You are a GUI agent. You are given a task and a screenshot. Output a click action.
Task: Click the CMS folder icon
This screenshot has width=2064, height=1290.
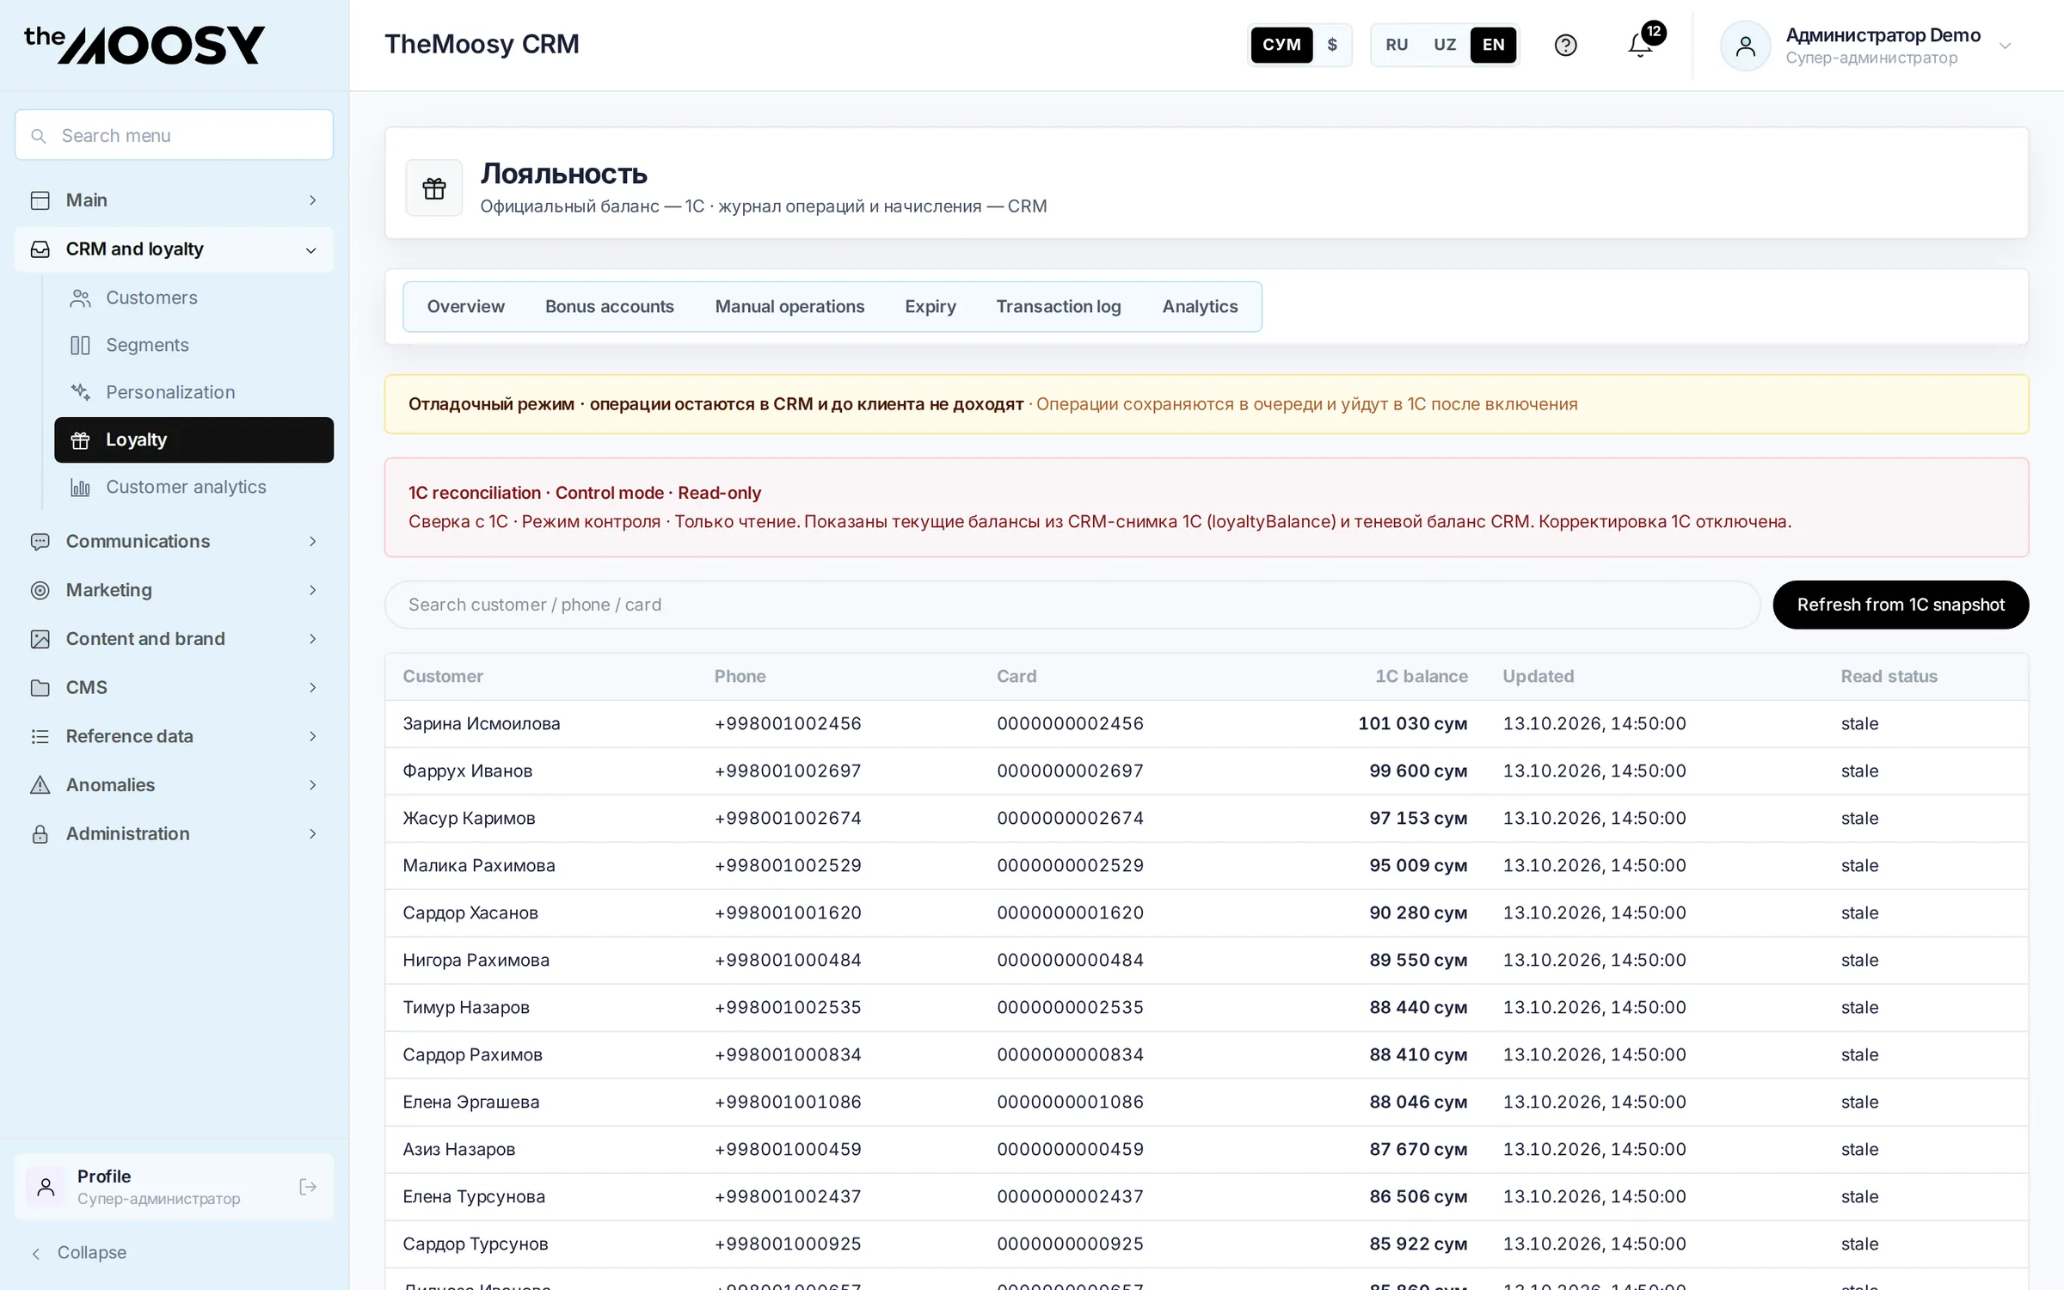coord(40,688)
